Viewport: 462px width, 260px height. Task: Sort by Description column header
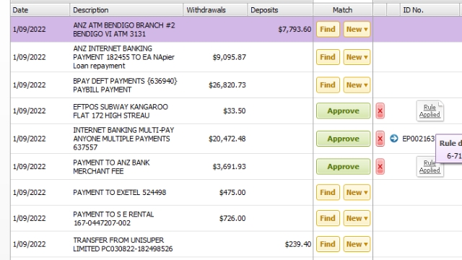coord(126,10)
